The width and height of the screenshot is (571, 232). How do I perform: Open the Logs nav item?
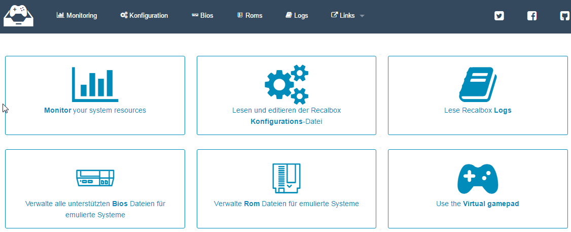[297, 16]
